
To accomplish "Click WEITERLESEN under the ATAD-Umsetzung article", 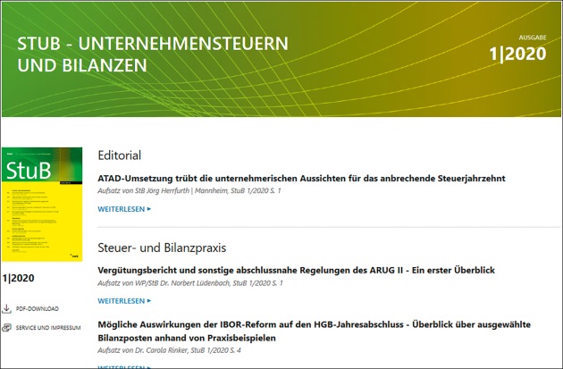I will (122, 209).
